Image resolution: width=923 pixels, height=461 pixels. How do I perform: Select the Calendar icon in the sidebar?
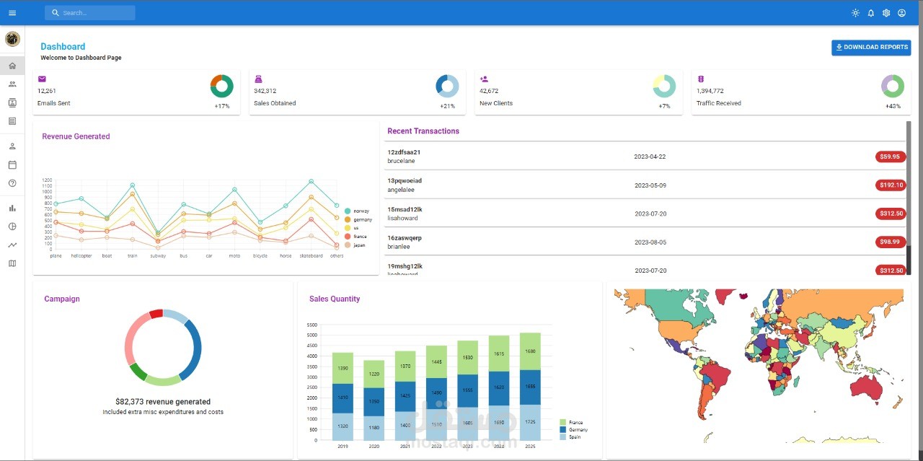click(12, 164)
